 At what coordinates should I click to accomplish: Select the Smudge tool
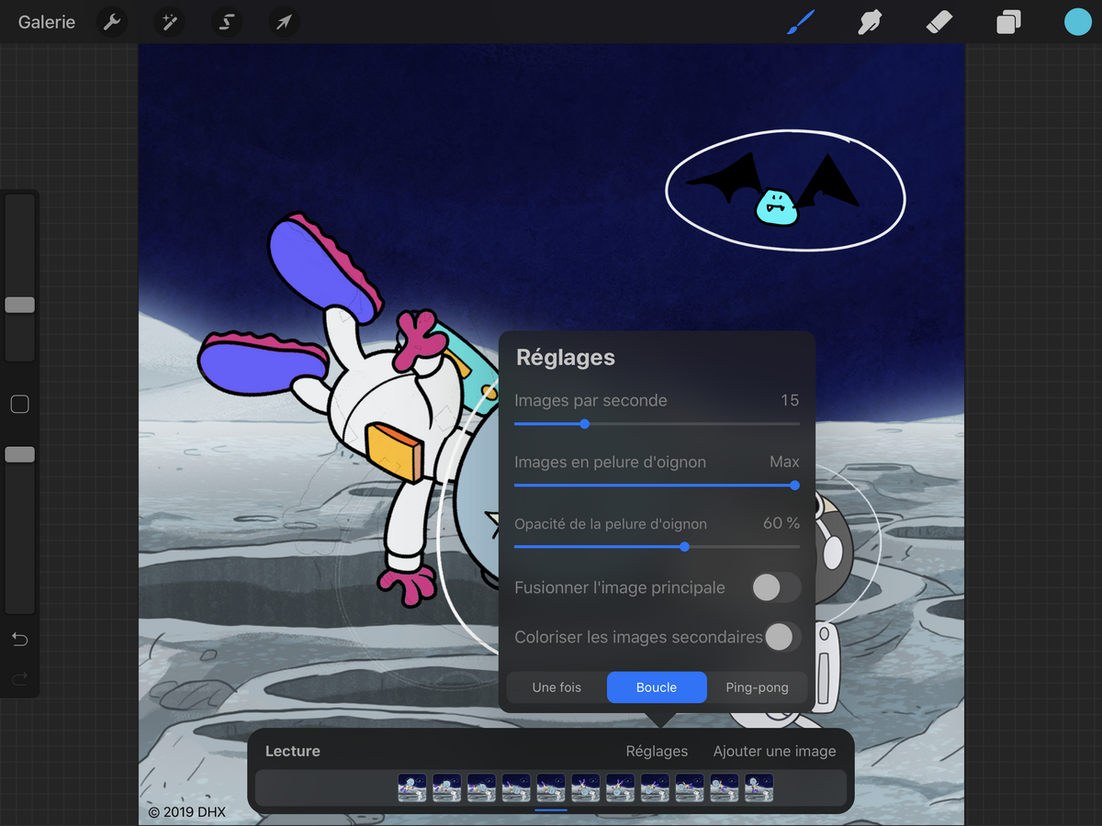click(x=870, y=22)
